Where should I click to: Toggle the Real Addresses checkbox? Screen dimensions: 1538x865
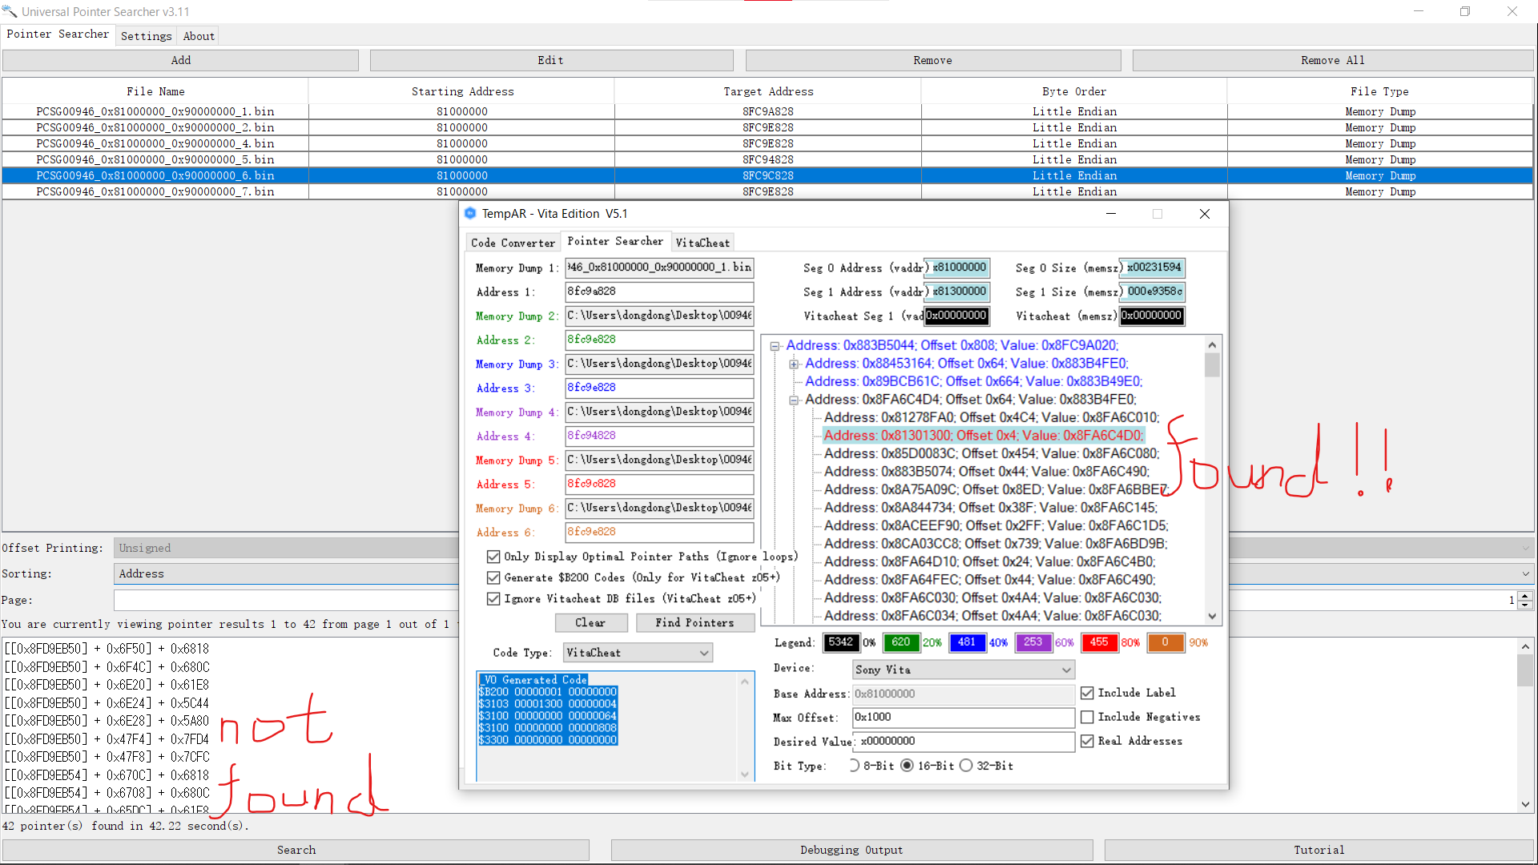1087,741
